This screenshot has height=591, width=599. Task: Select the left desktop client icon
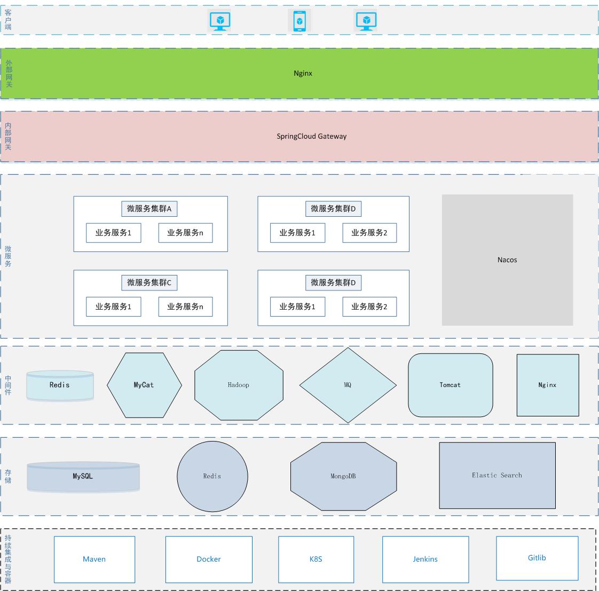pos(219,20)
